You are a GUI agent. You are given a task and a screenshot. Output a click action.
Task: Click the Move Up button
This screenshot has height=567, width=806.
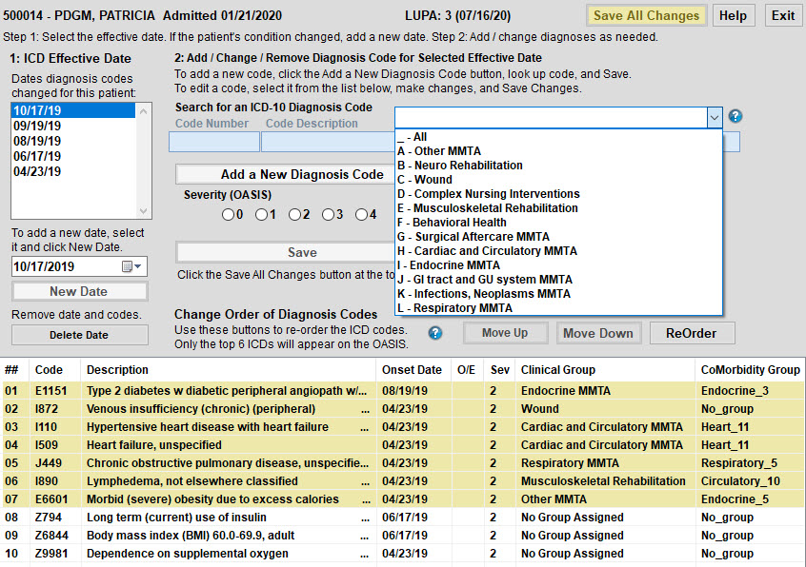pos(505,333)
